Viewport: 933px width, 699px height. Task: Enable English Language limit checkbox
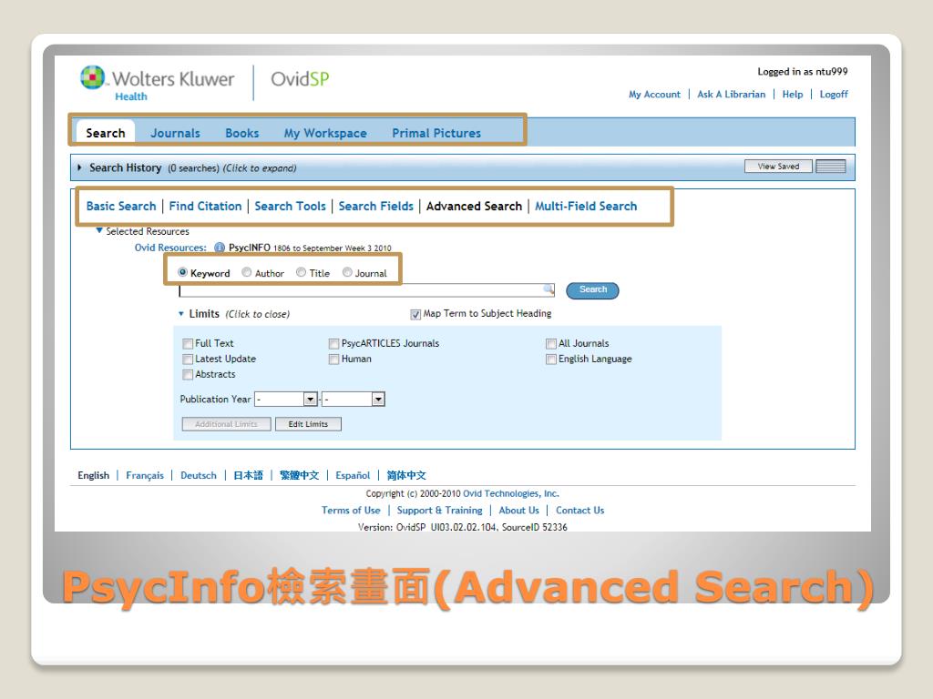551,359
